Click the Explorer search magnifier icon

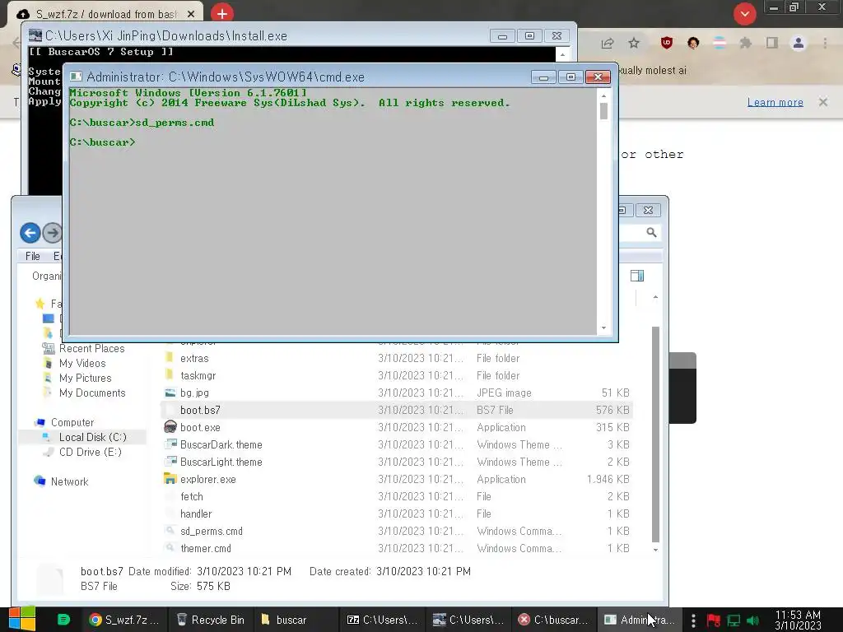point(651,232)
